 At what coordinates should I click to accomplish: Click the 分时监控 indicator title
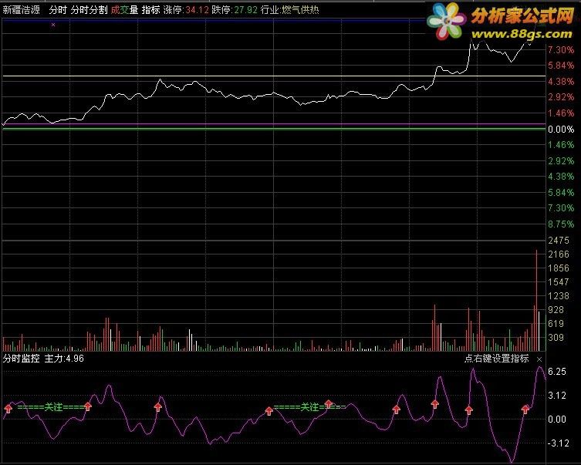point(21,359)
